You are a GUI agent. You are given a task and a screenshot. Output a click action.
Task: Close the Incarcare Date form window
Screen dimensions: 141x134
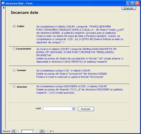click(138, 3)
